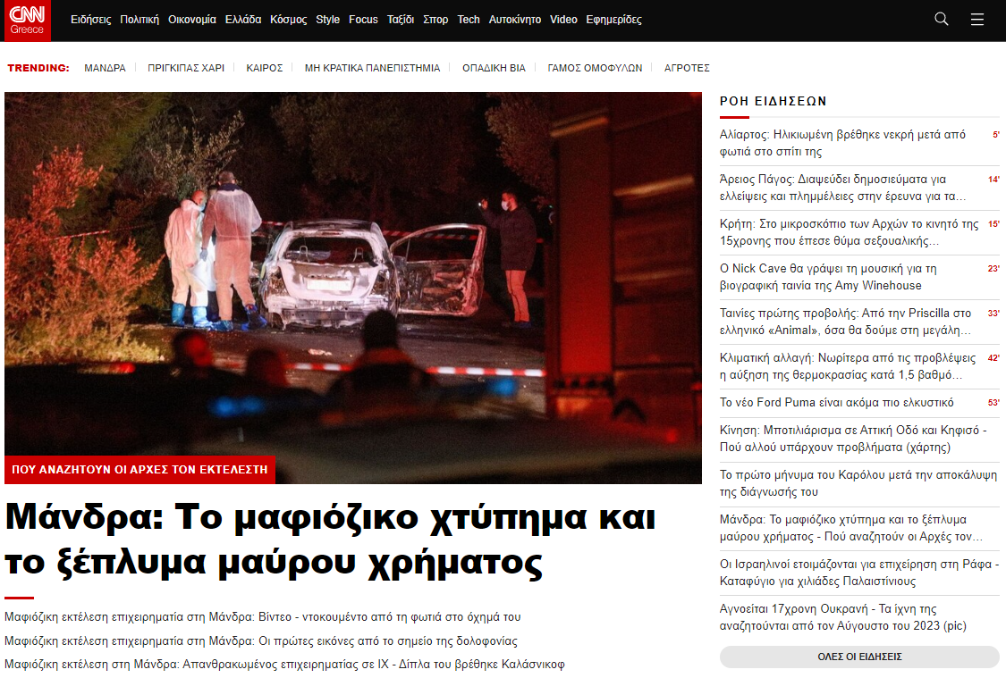
Task: Open headline Μάνδρα: Το μαφιόζικο χτύπημα
Action: 330,540
